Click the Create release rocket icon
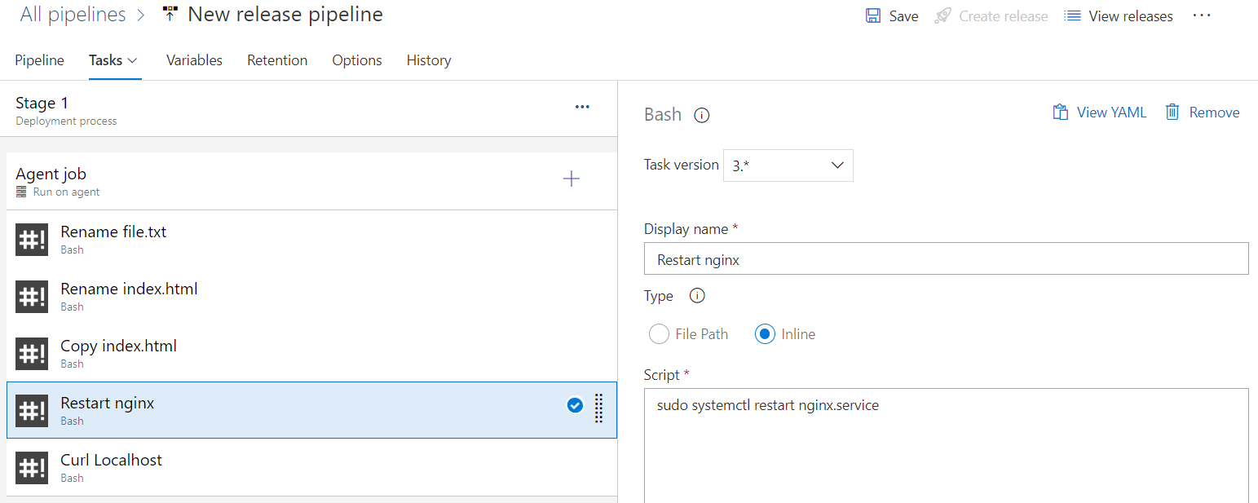Viewport: 1258px width, 503px height. pos(942,16)
